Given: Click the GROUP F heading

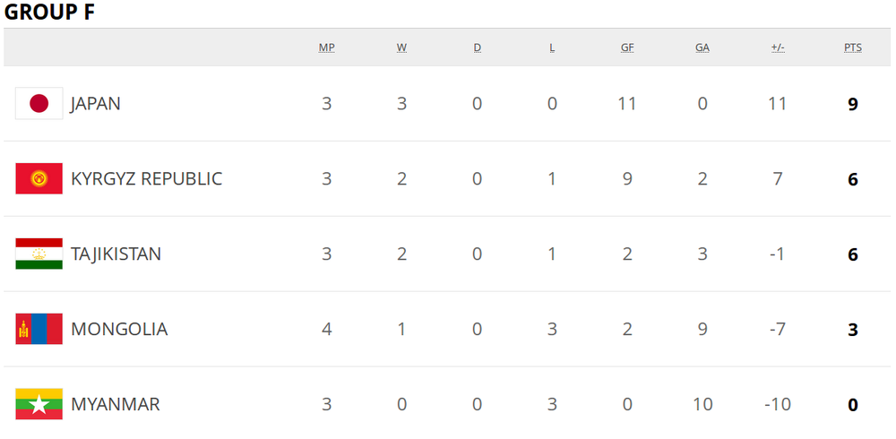Looking at the screenshot, I should pos(50,13).
